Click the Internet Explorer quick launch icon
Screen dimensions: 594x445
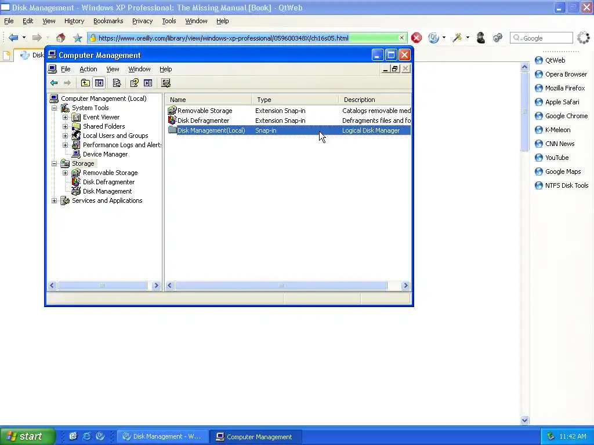[87, 436]
